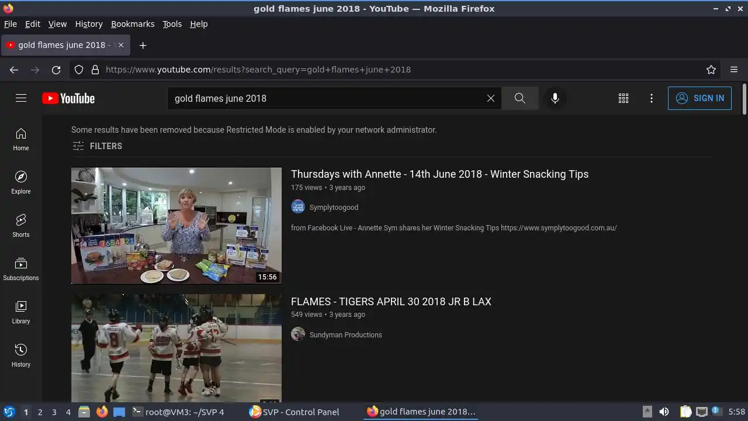Open Sundyman Productions channel avatar

(x=298, y=334)
